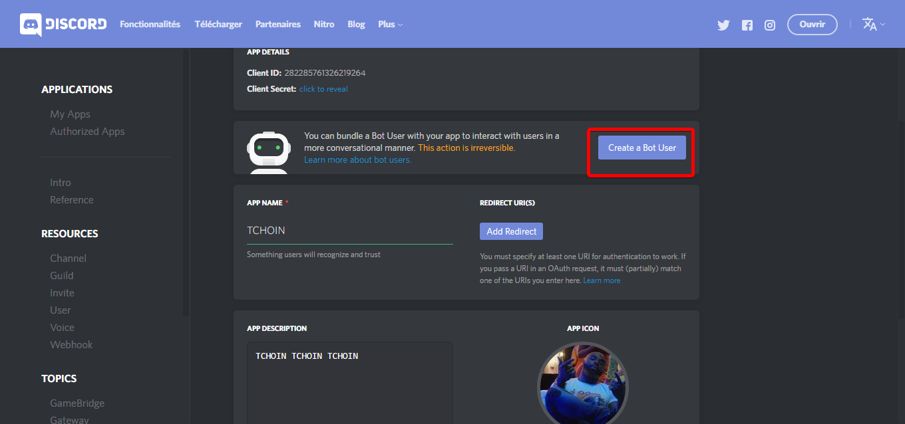The width and height of the screenshot is (905, 424).
Task: Open the Intro documentation page
Action: pyautogui.click(x=61, y=183)
